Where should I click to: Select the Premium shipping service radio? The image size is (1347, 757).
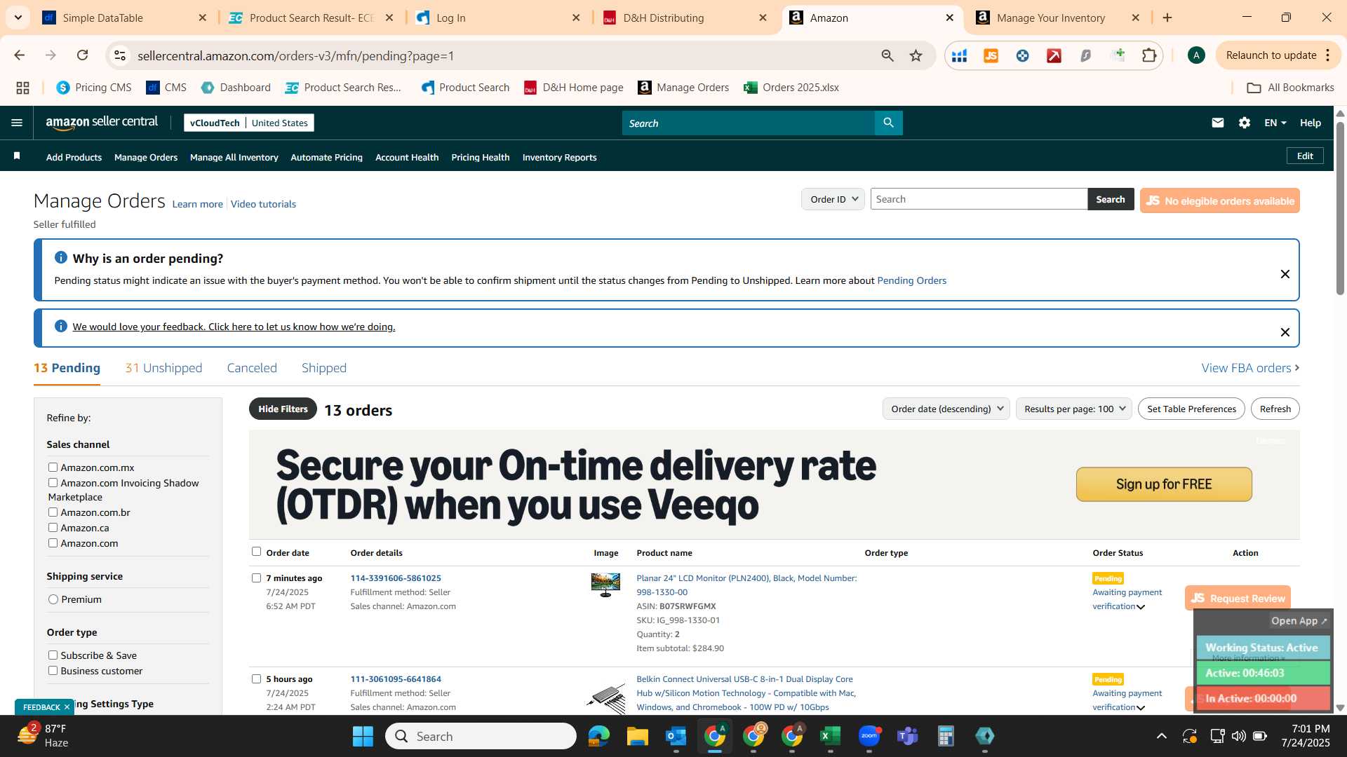[53, 599]
